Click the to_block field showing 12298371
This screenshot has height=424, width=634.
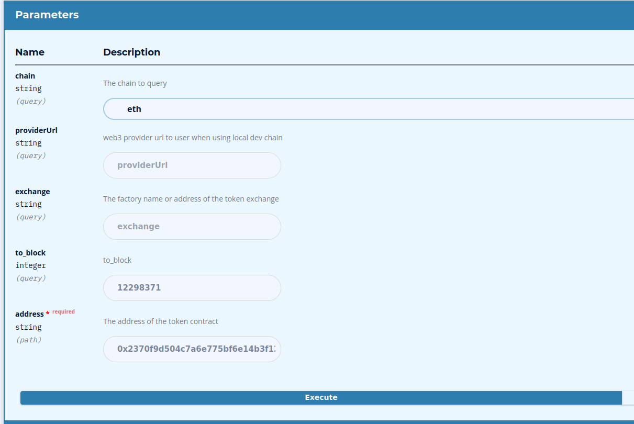click(x=192, y=287)
